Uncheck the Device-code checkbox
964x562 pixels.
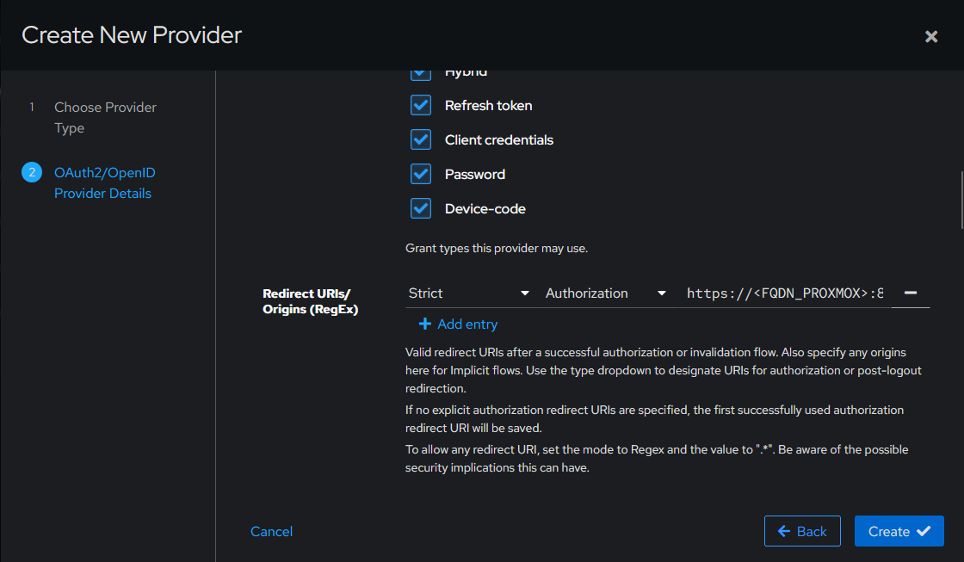(x=421, y=208)
